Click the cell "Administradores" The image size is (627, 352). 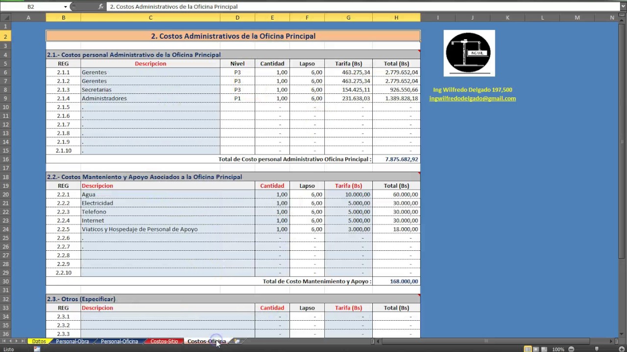150,98
